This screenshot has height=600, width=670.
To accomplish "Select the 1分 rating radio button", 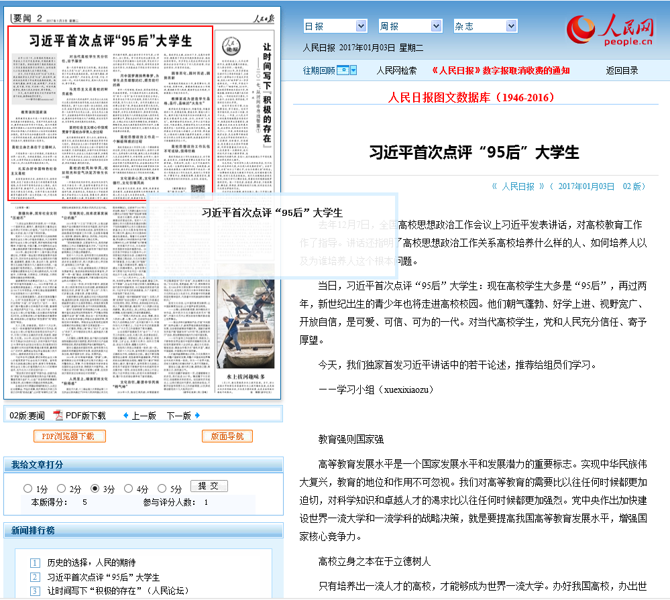I will point(27,489).
